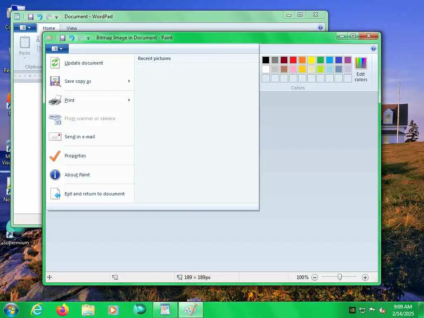The height and width of the screenshot is (318, 424).
Task: Click the WordPad app icon in title bar
Action: coord(17,17)
